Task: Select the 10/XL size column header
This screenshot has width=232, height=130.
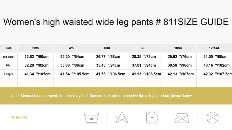Action: (179, 48)
